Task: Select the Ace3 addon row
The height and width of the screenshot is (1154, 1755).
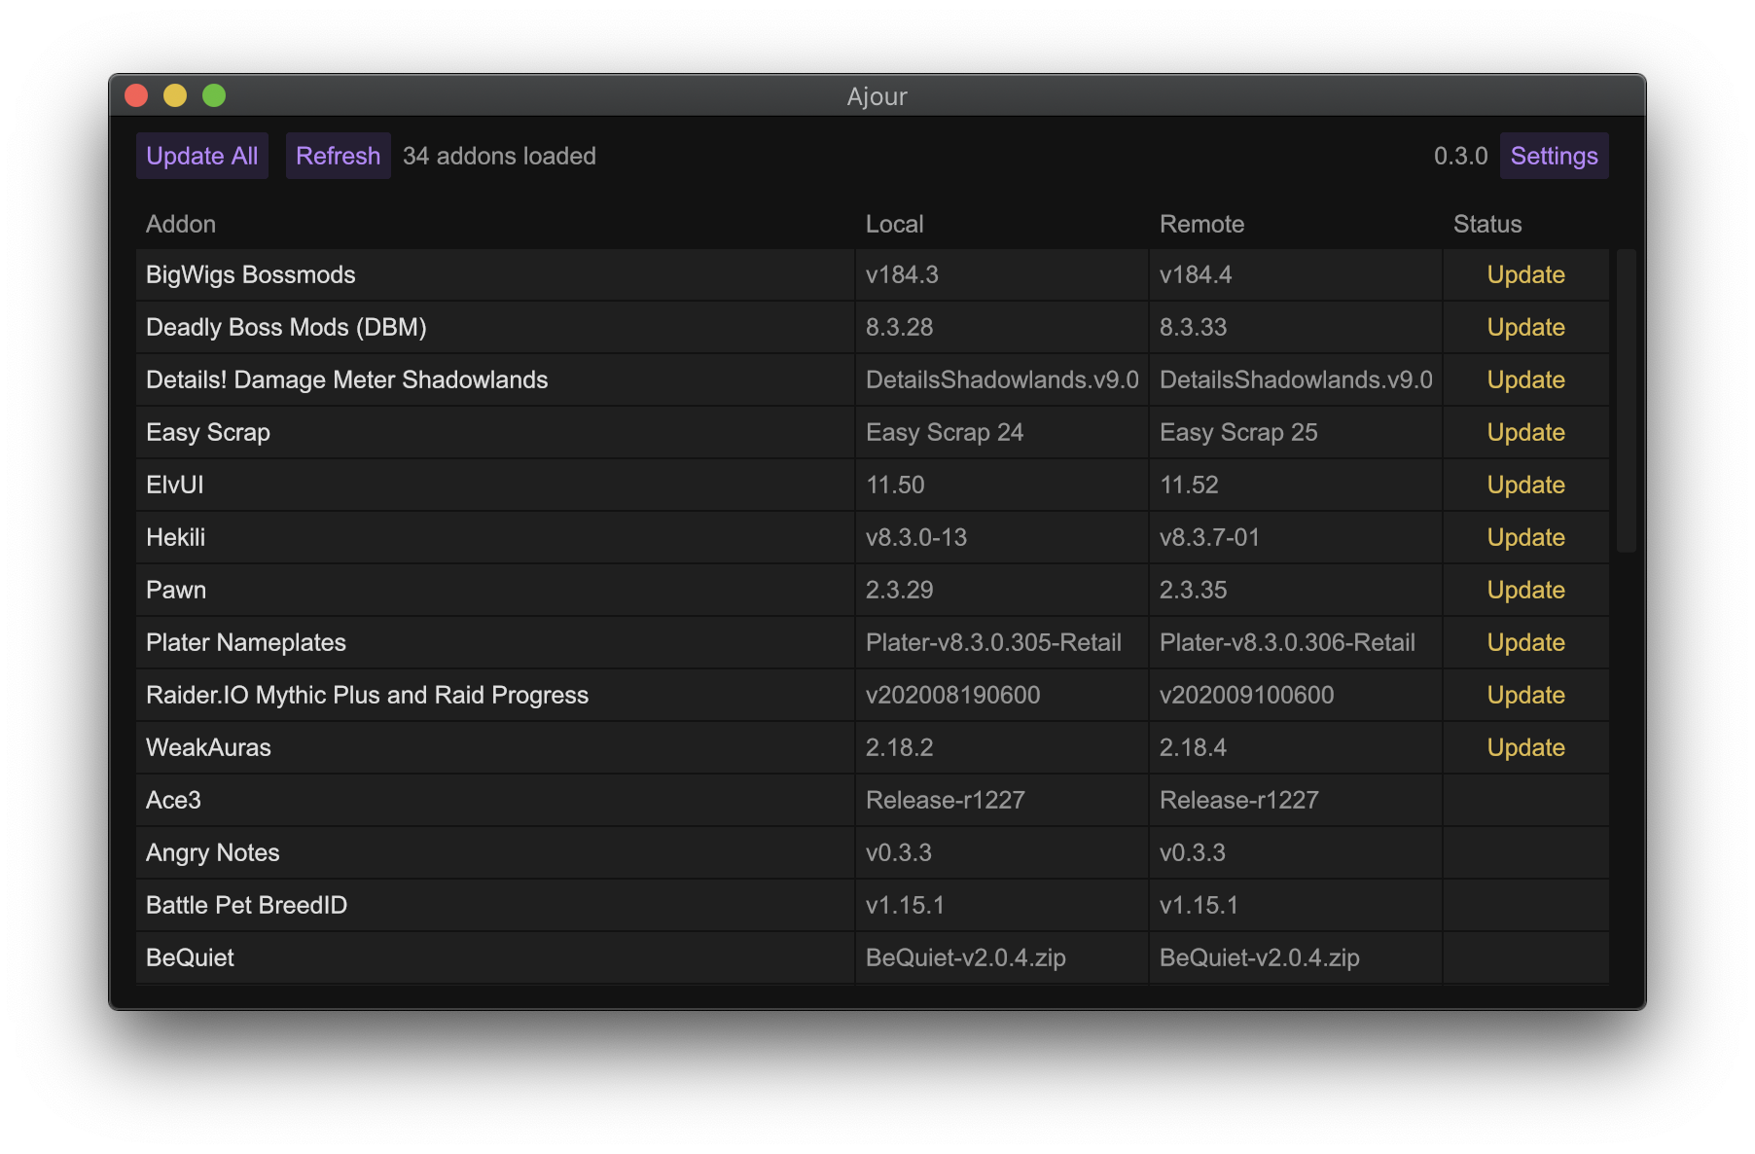Action: [873, 800]
